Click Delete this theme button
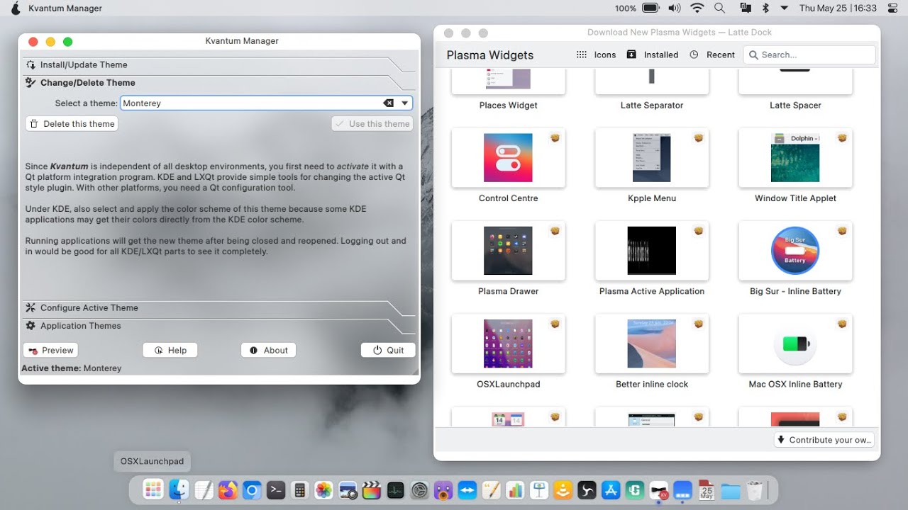 click(x=72, y=124)
